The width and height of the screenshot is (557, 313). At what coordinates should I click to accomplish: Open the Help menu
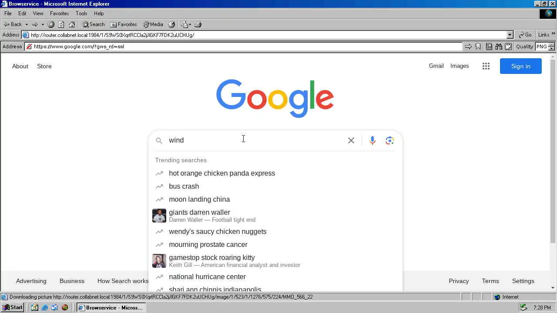tap(99, 13)
